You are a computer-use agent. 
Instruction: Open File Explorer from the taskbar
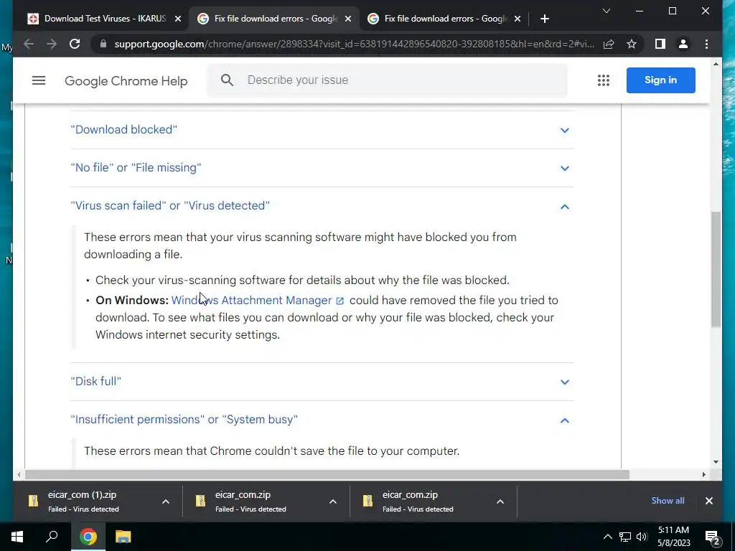pyautogui.click(x=123, y=537)
